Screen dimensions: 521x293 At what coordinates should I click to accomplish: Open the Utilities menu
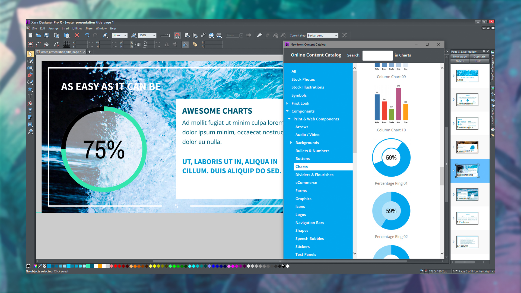(77, 28)
